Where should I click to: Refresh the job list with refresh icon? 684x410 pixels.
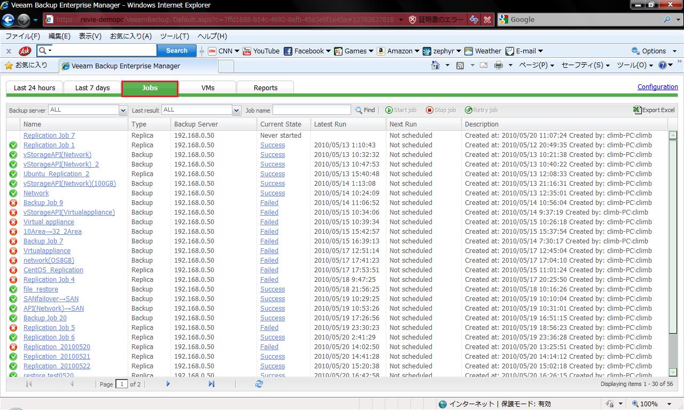[x=259, y=384]
